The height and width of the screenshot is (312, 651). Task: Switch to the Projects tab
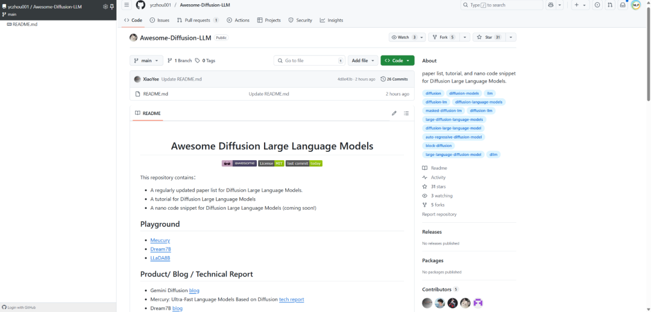(269, 20)
